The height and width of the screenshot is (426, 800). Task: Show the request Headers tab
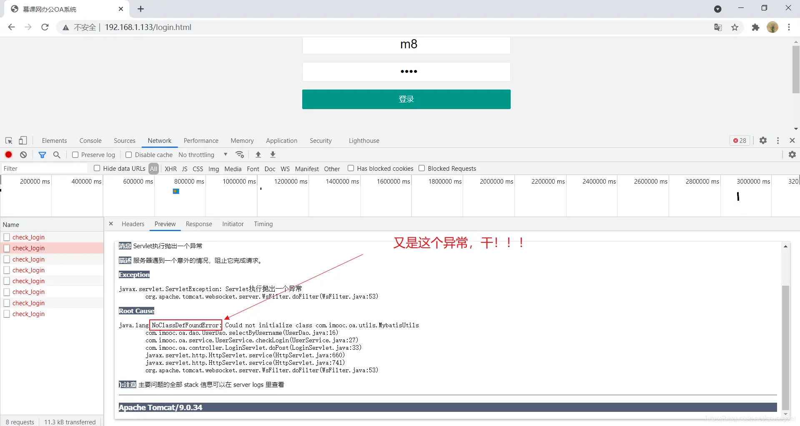pyautogui.click(x=133, y=224)
